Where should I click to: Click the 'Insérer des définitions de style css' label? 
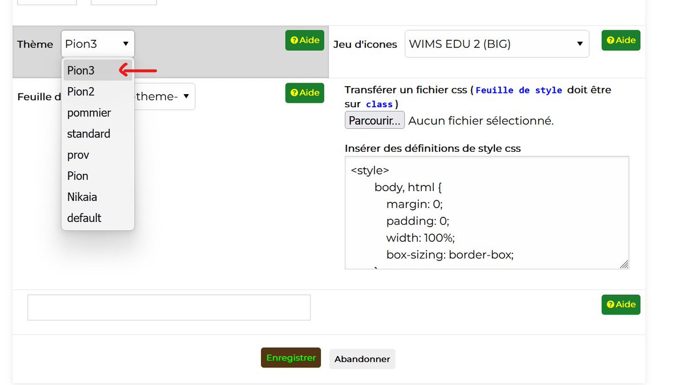(x=433, y=148)
